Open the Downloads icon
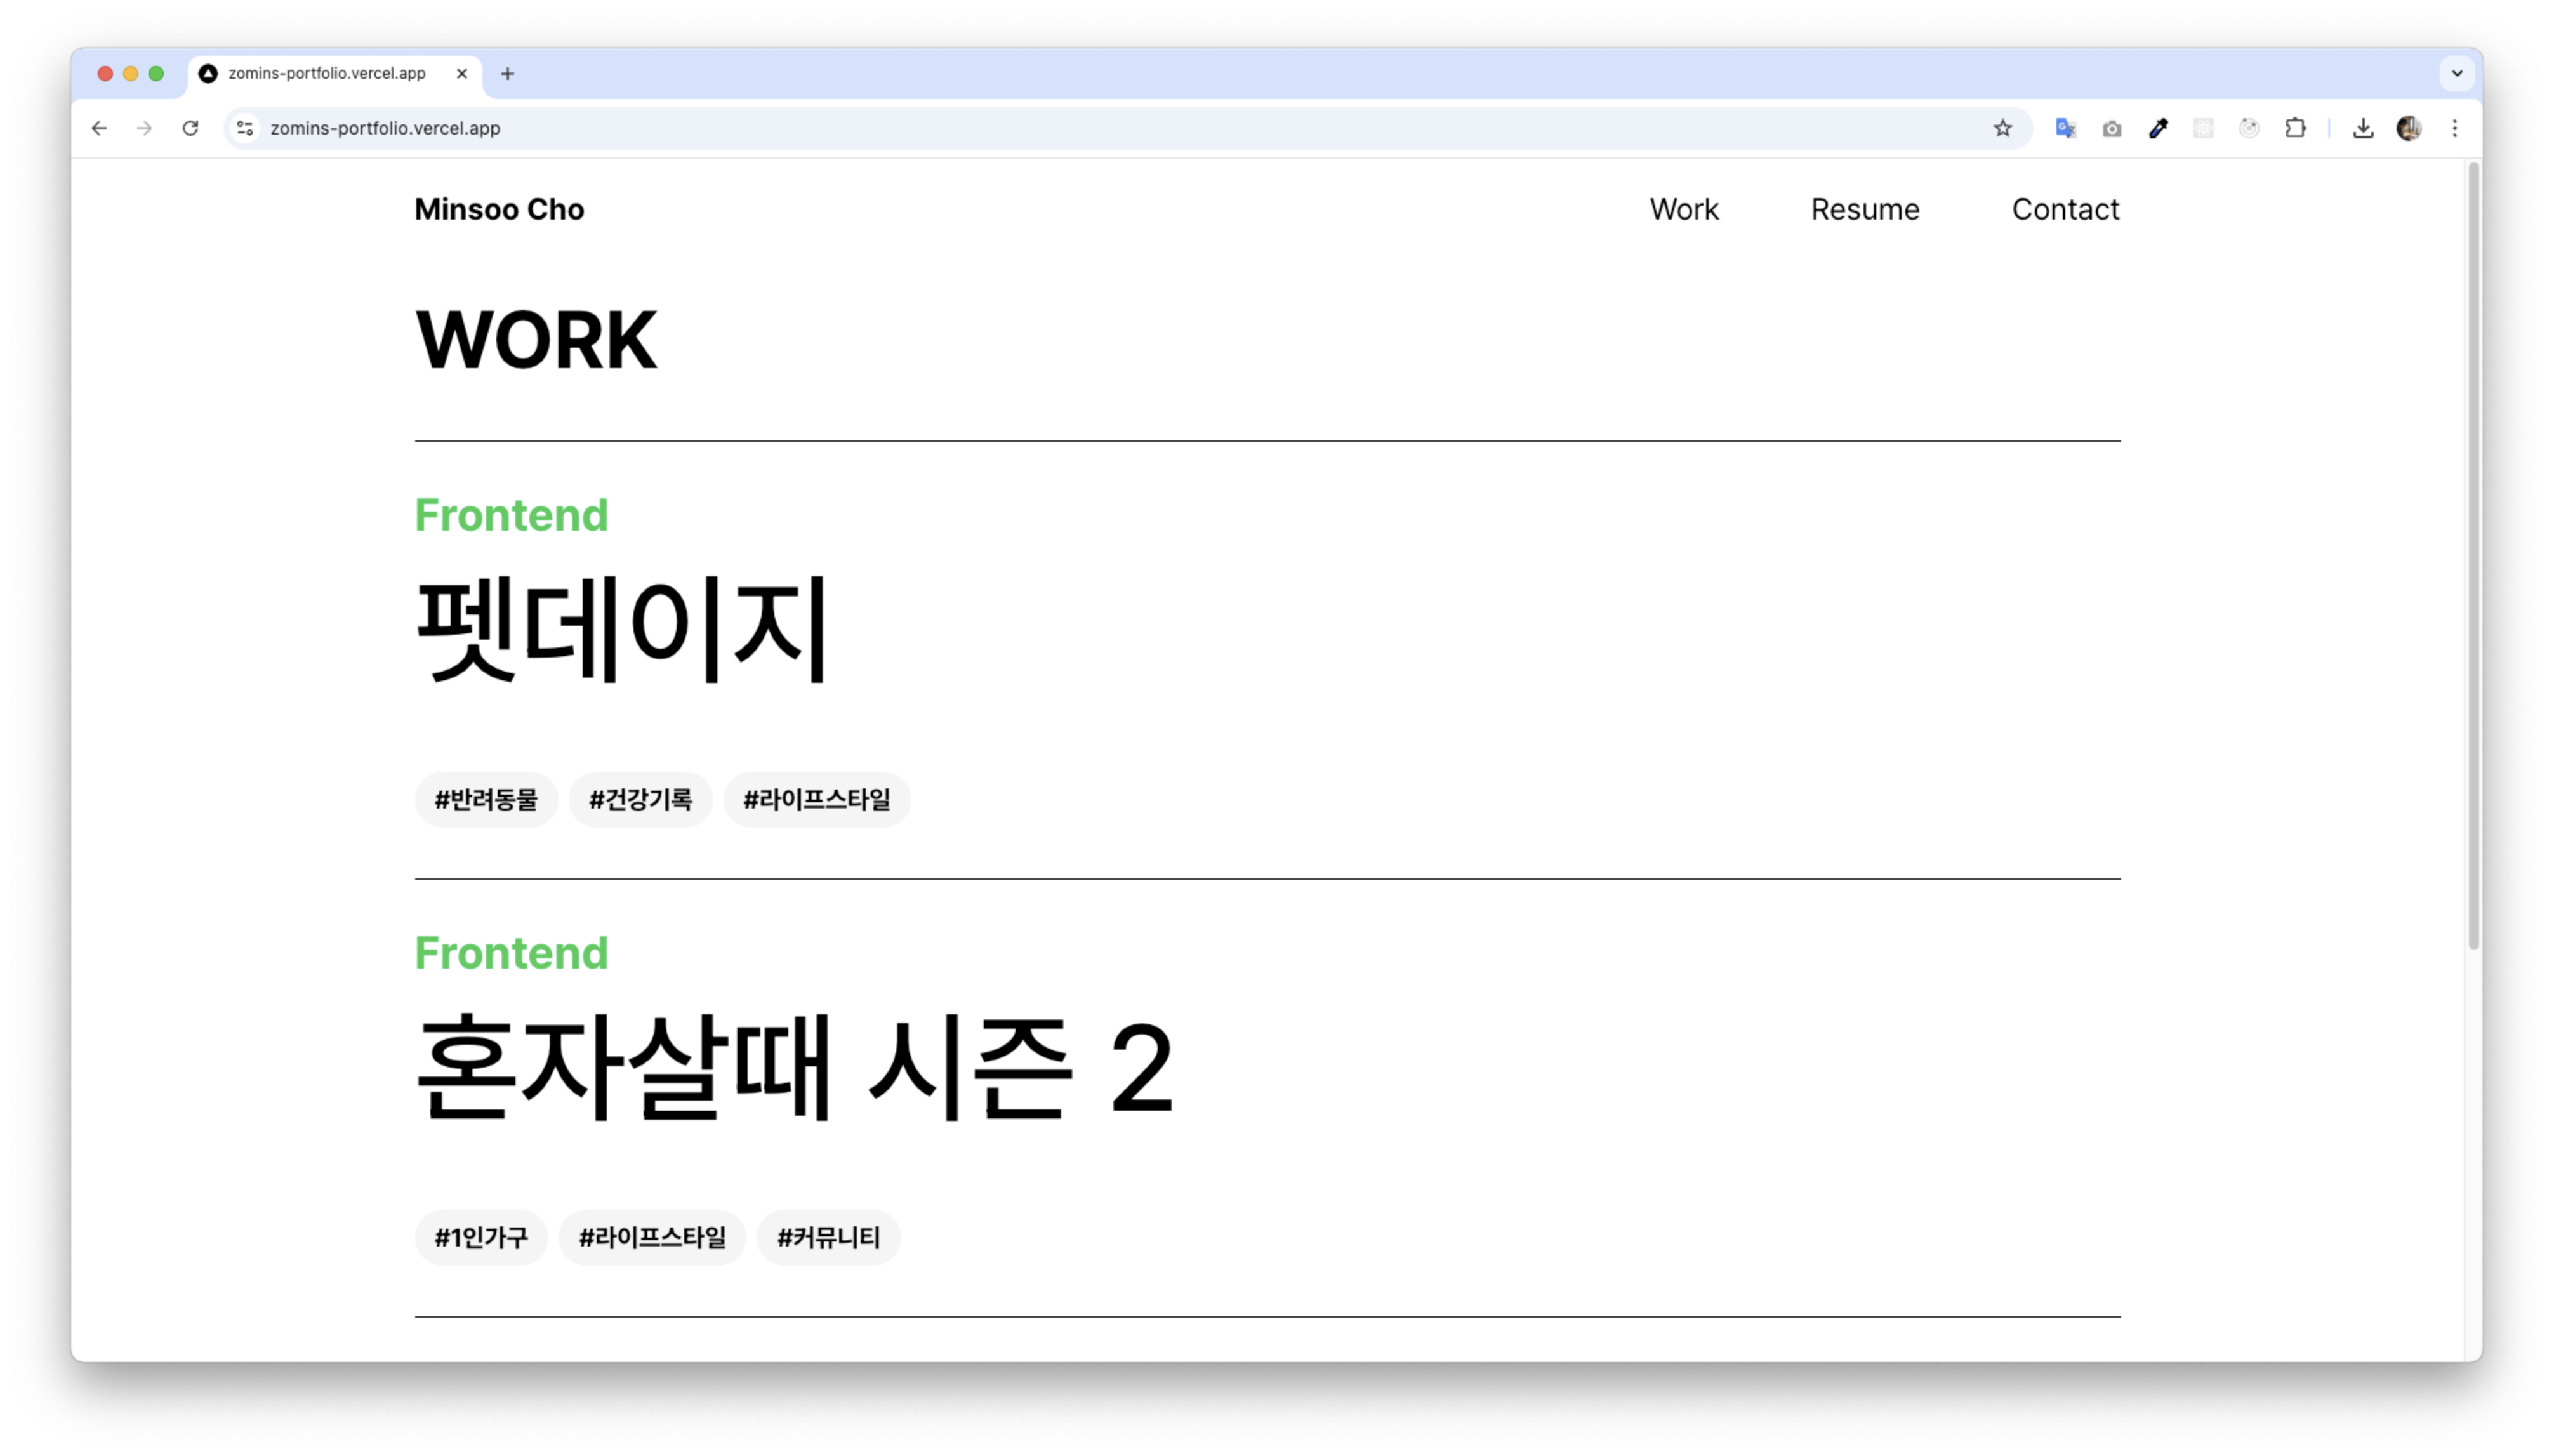Viewport: 2554px width, 1456px height. coord(2362,128)
